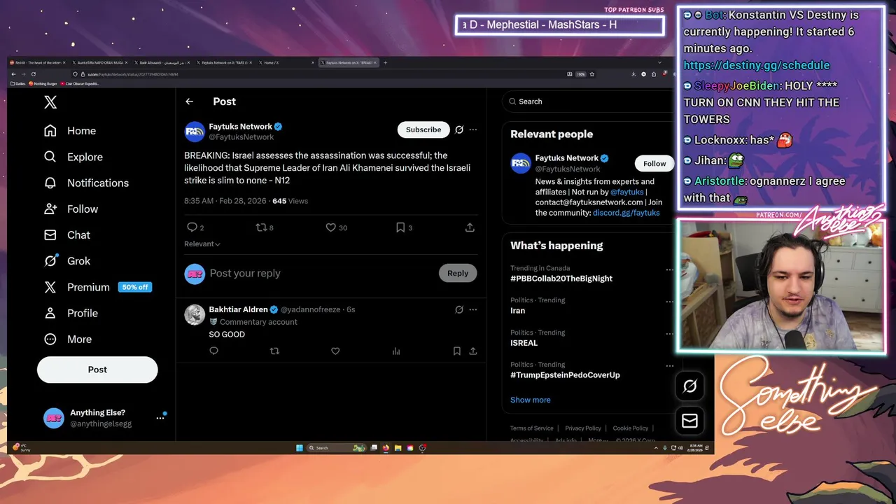Repost Bakhtiar Aldren's reply

pos(274,351)
